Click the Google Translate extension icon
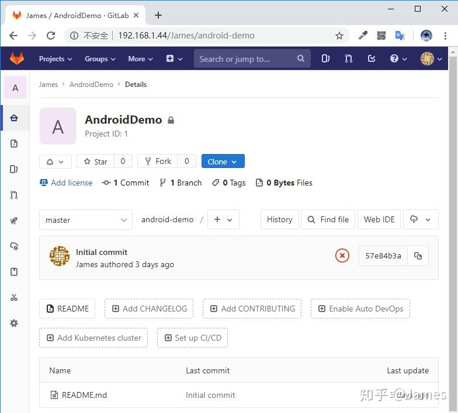The height and width of the screenshot is (413, 458). (x=400, y=36)
